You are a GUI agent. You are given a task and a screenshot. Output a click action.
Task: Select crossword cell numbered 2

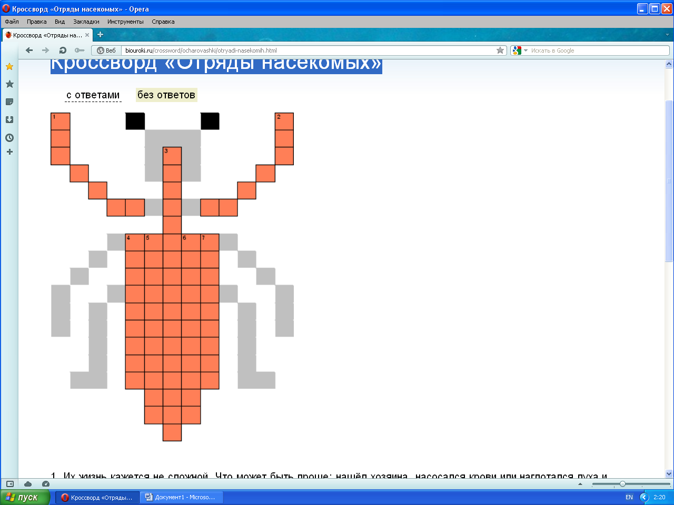284,122
